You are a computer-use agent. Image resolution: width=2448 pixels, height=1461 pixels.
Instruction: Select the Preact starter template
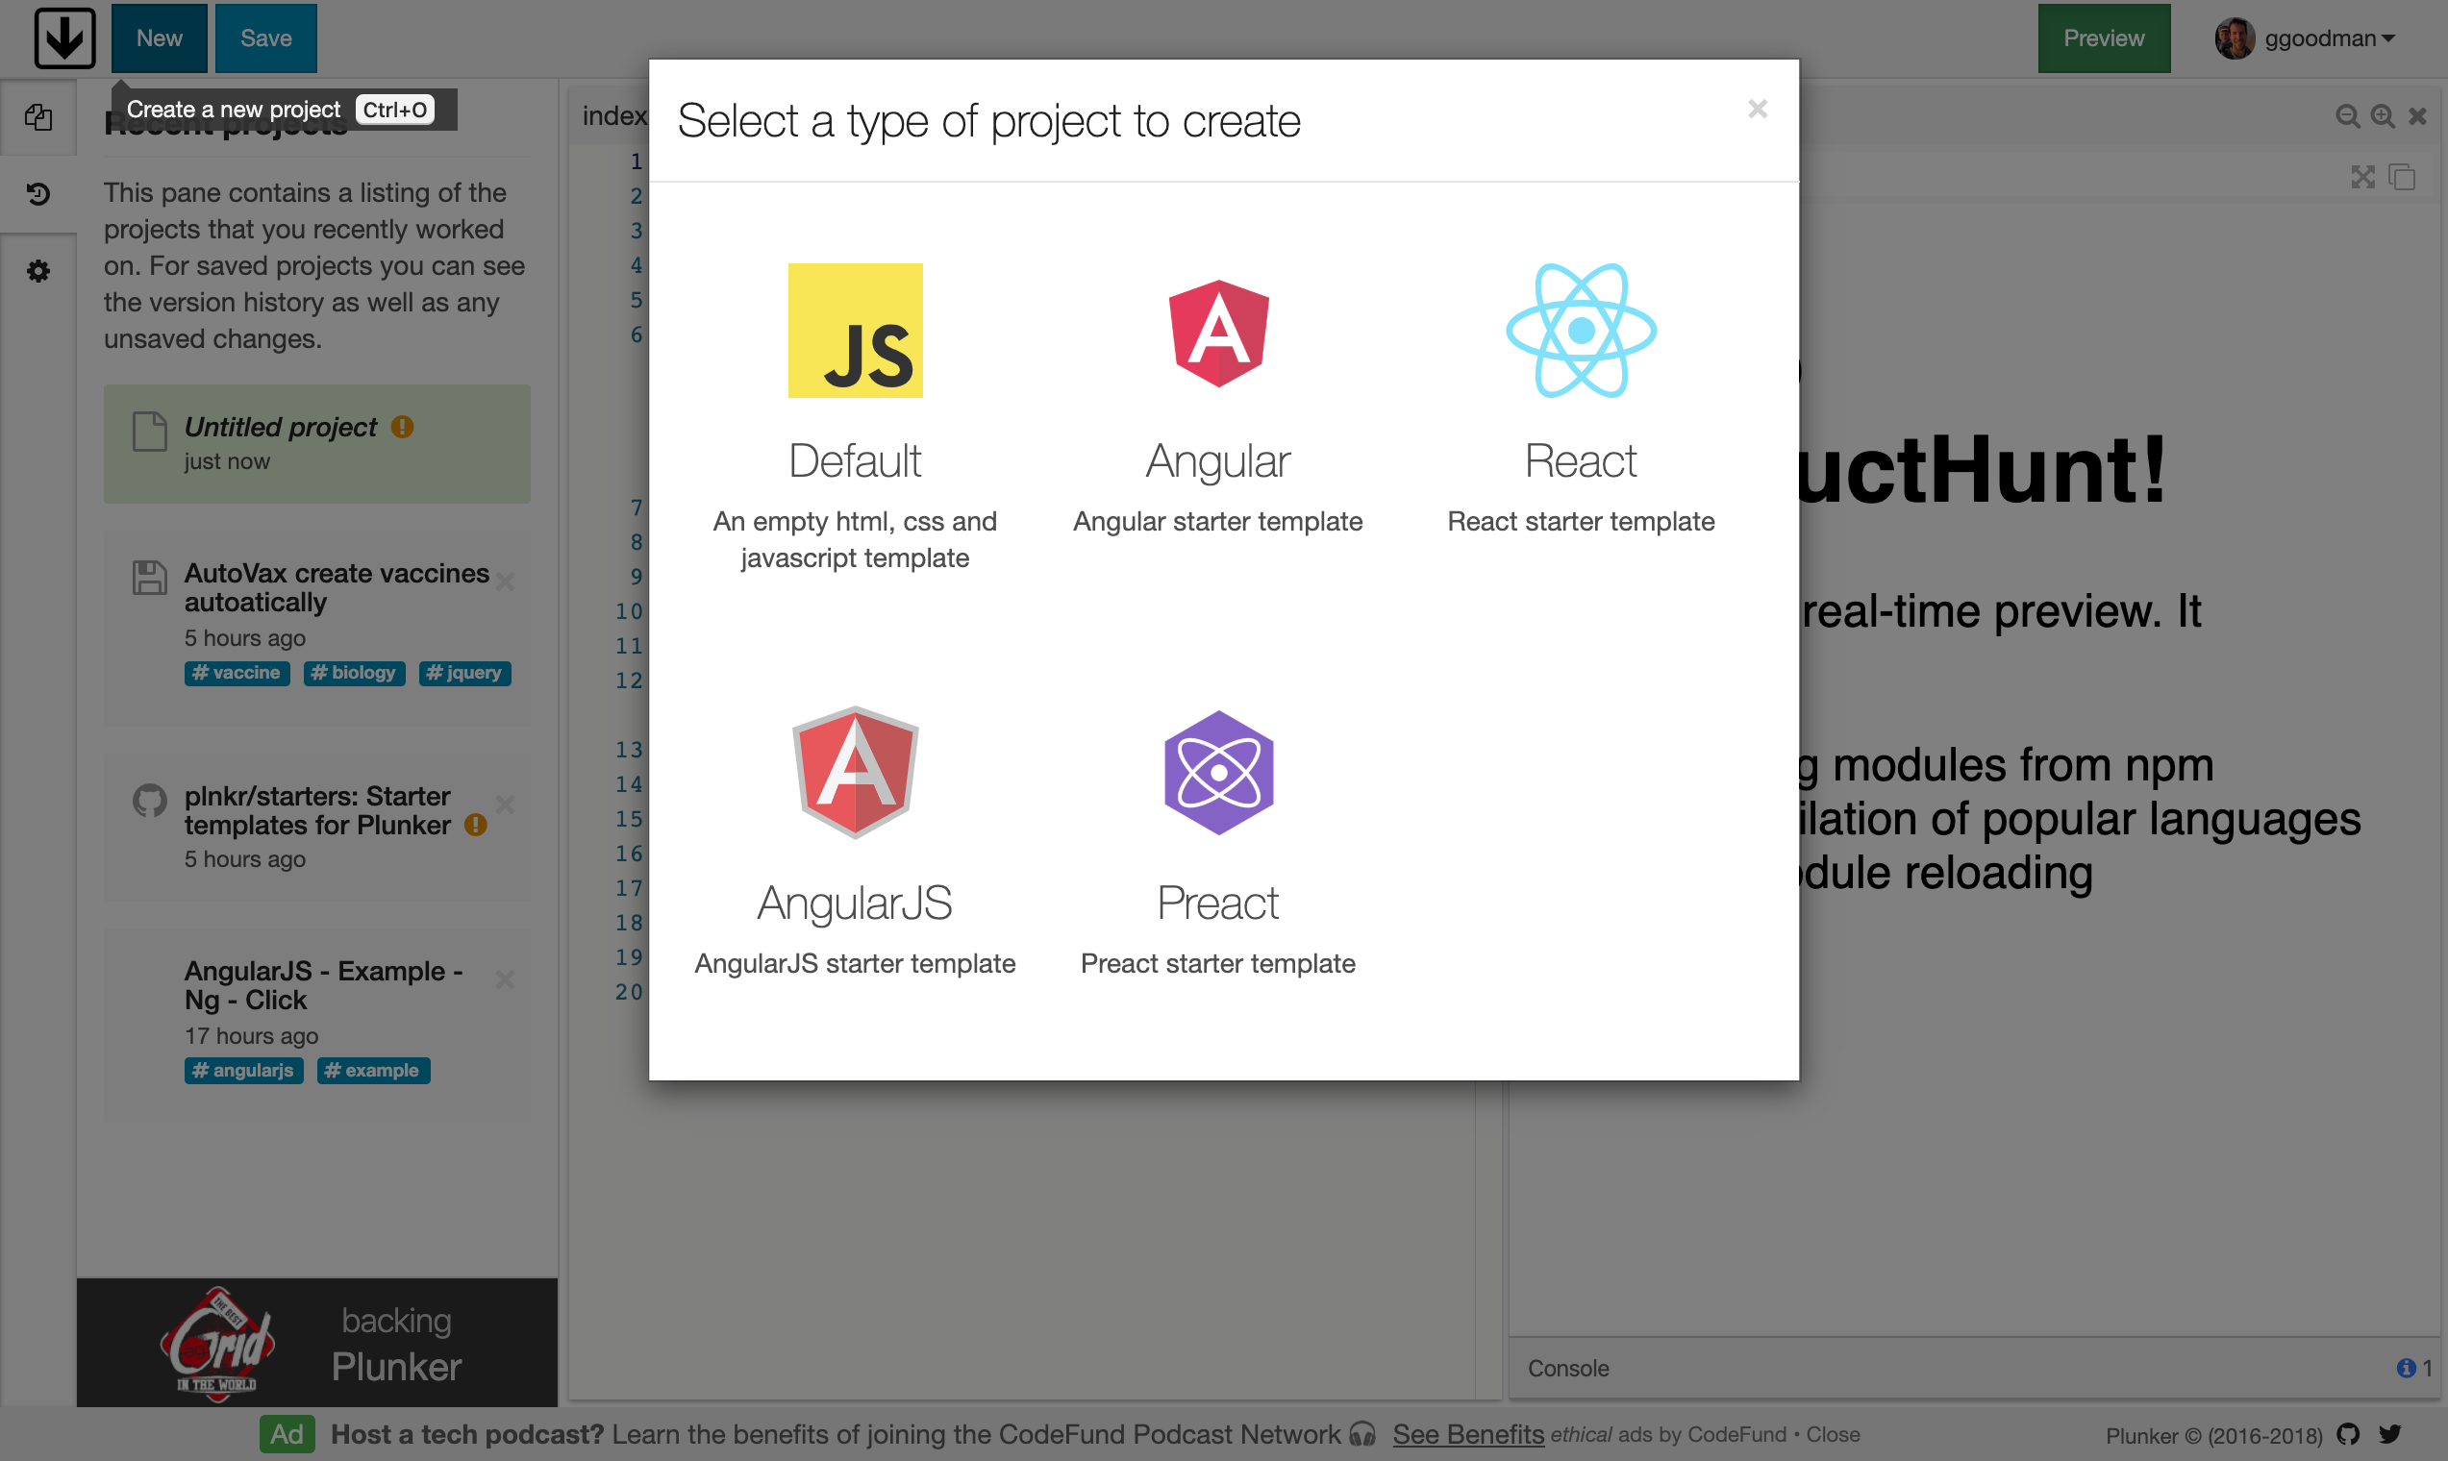[x=1218, y=773]
